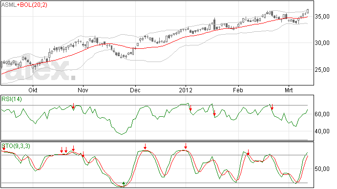Click the 25,00 price axis value
Screen dimensions: 337x189
[322, 70]
